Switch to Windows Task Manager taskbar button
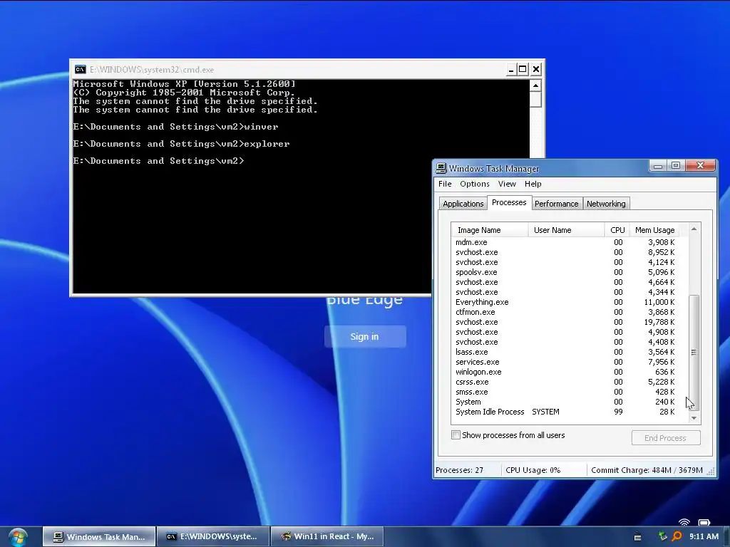730x547 pixels. 99,536
